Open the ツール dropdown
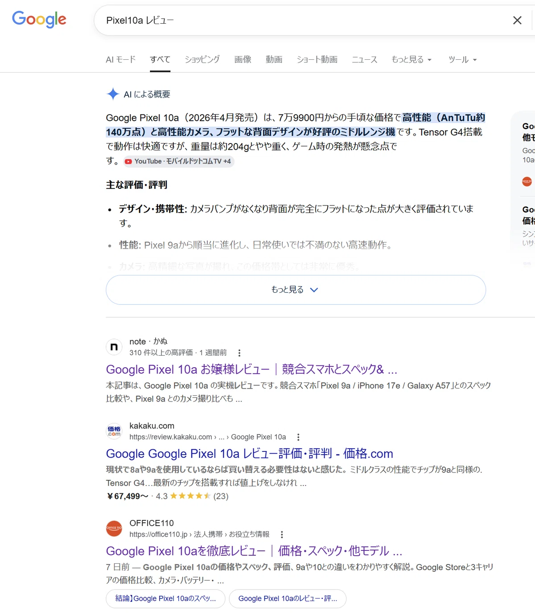Image resolution: width=535 pixels, height=615 pixels. 462,59
